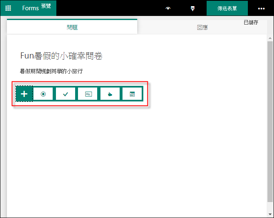
Task: Edit the description 暑假期間規劃同學的小旅行
Action: [51, 71]
